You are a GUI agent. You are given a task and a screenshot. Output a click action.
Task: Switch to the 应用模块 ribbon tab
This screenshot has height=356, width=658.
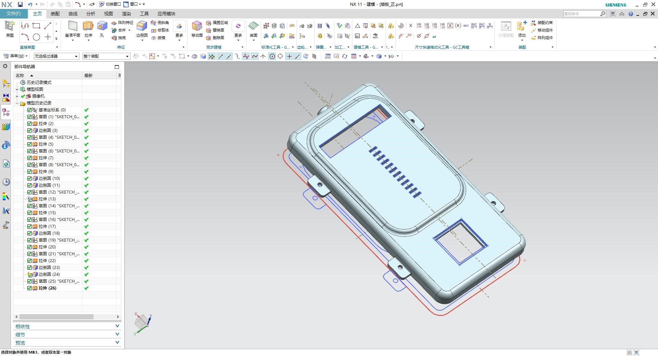[167, 14]
